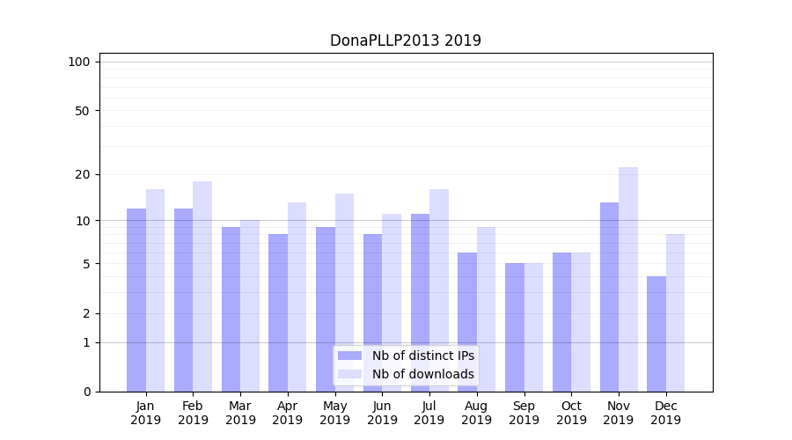Click the Jul 2019 x-axis label

[429, 413]
